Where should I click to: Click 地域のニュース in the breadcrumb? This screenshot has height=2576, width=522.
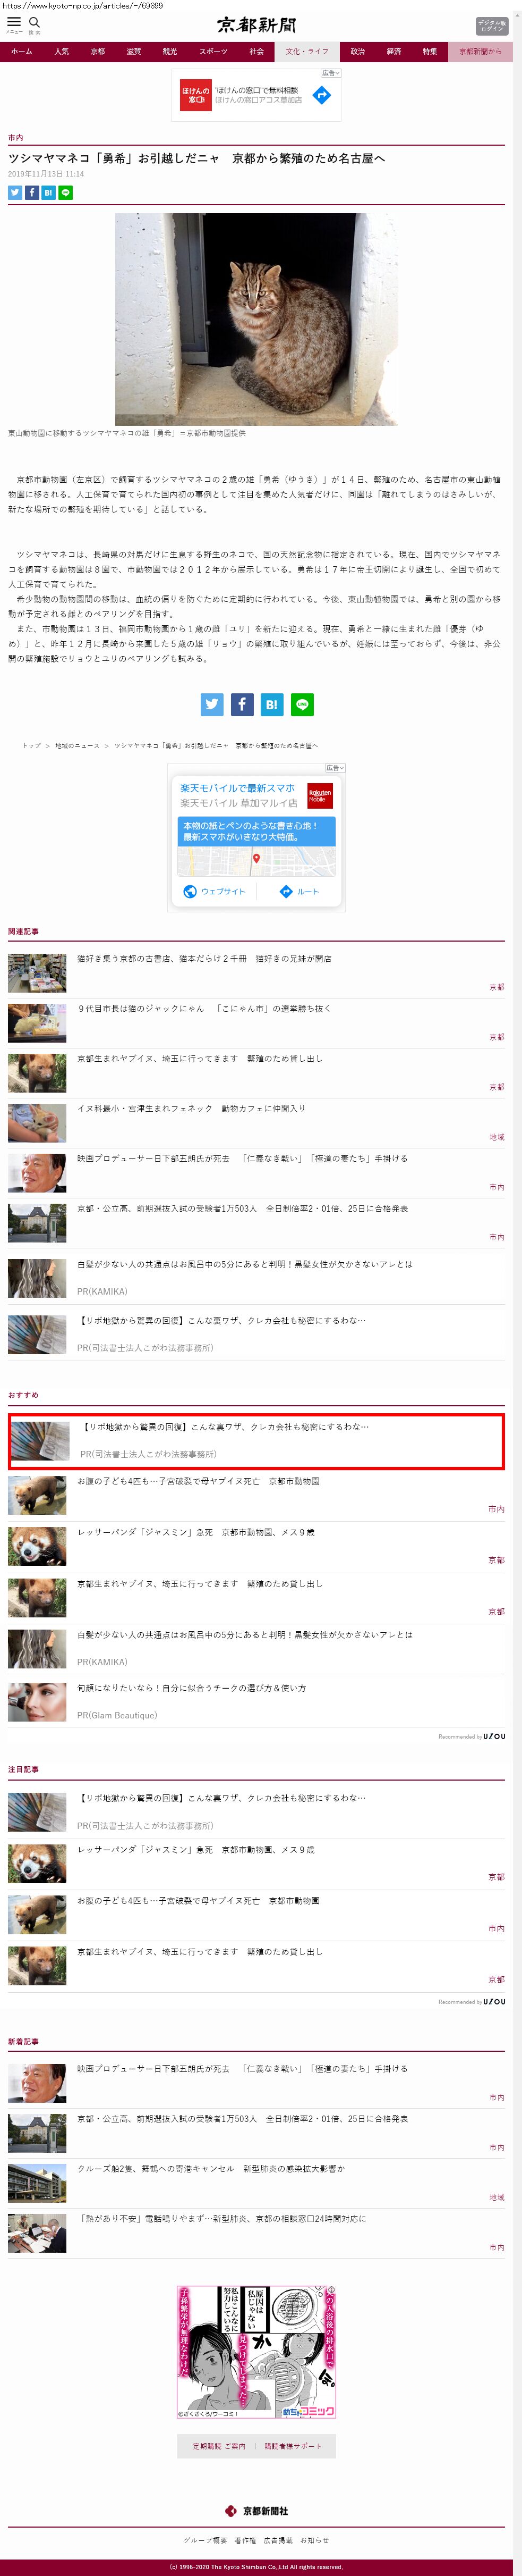pyautogui.click(x=77, y=745)
